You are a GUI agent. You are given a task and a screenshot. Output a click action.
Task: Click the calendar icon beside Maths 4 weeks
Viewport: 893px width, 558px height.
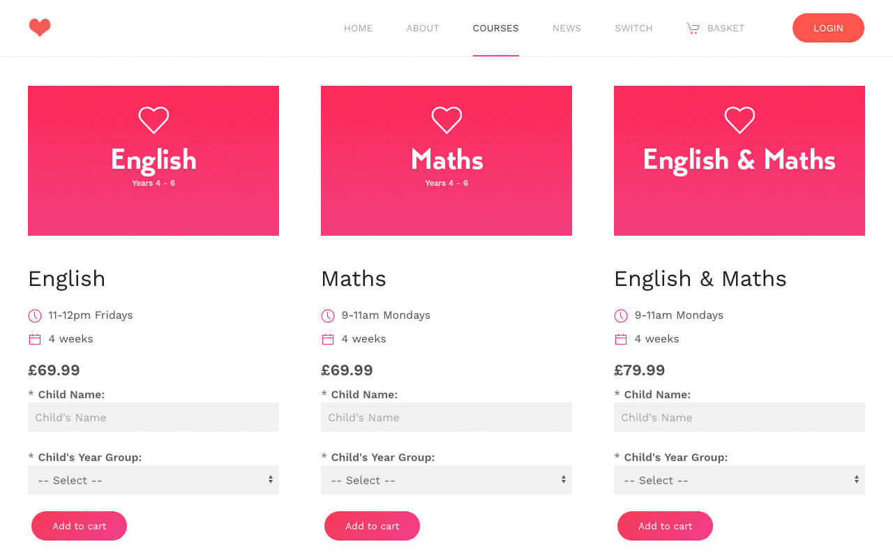[x=327, y=338]
